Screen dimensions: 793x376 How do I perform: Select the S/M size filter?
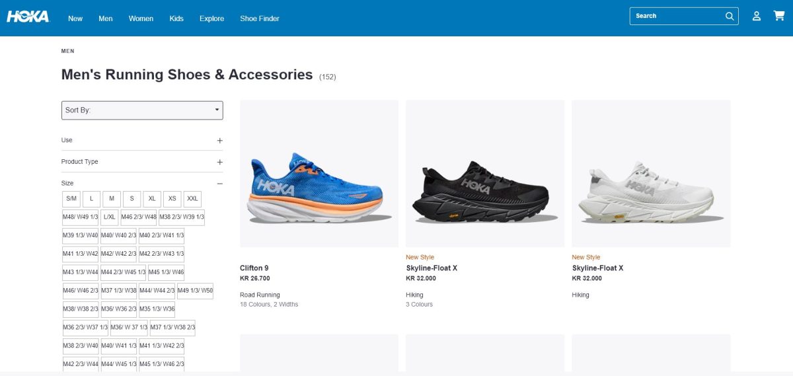[71, 199]
